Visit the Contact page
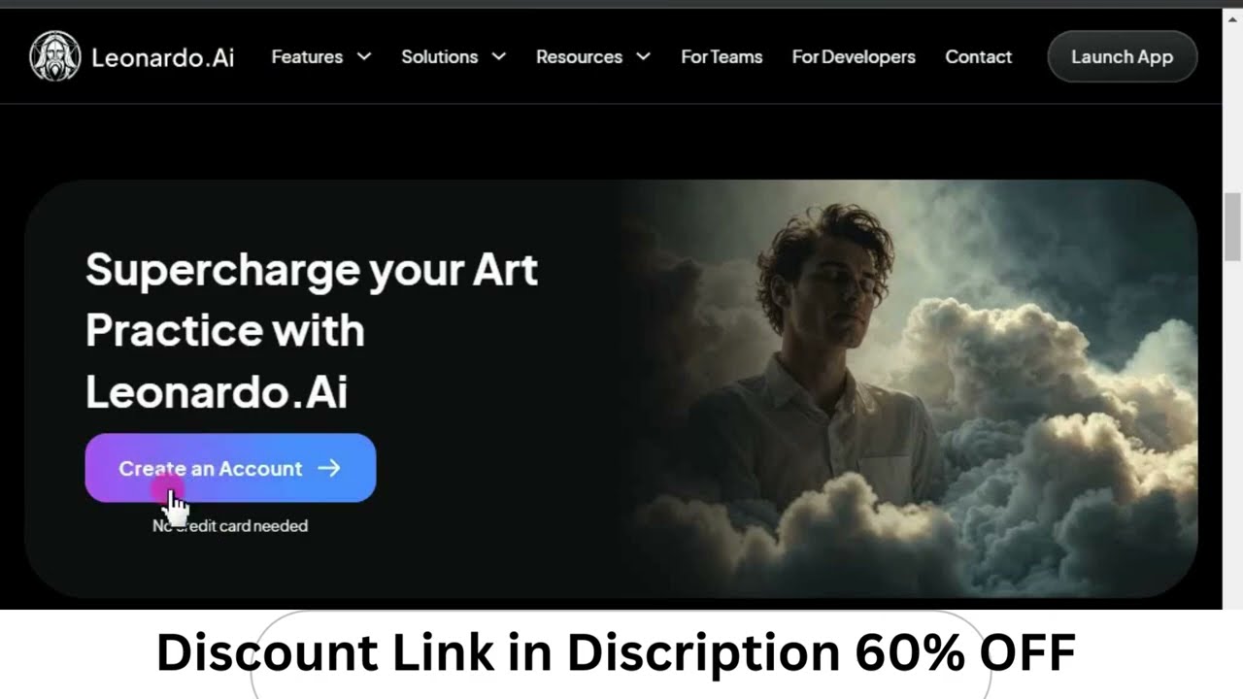The image size is (1243, 699). click(x=979, y=56)
